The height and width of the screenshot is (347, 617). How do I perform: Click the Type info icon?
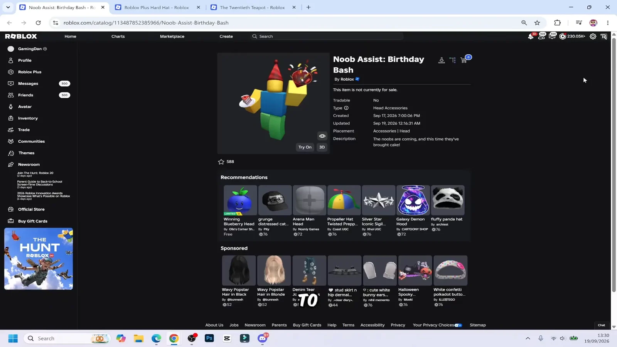point(346,108)
